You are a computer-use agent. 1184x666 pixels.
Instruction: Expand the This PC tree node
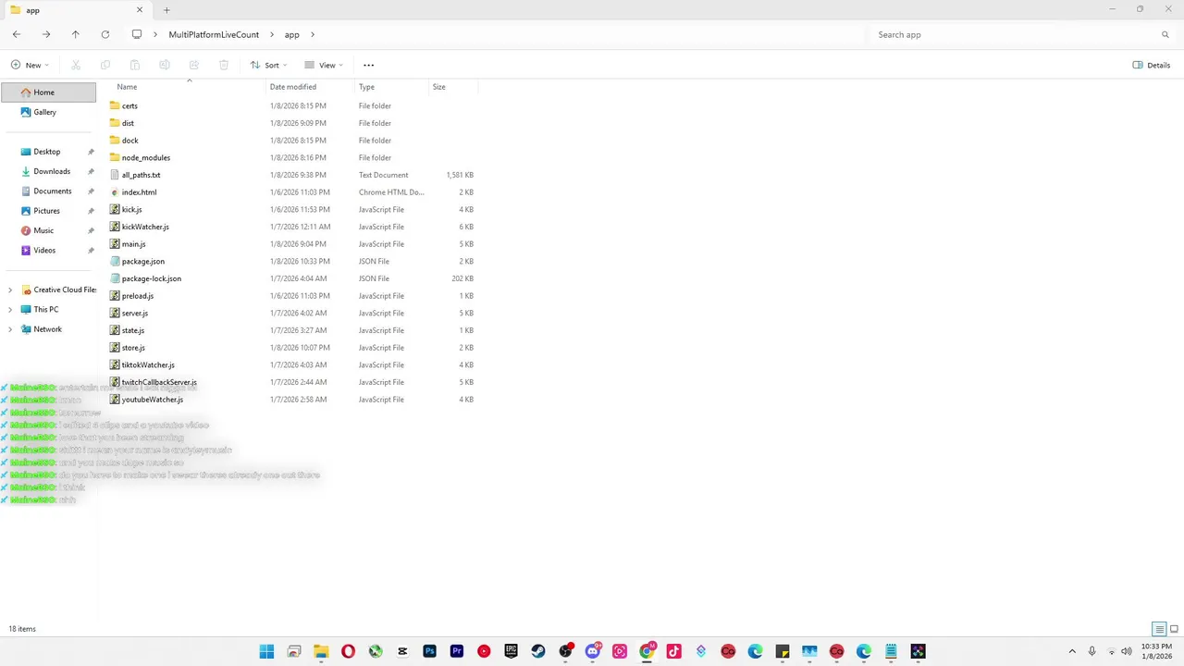(10, 310)
